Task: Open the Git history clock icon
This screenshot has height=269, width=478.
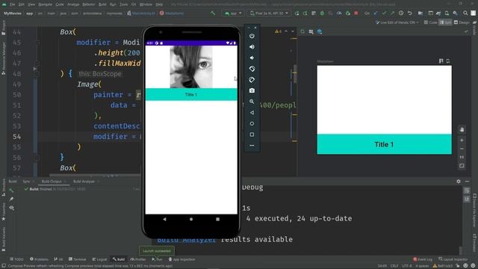Action: [x=401, y=13]
